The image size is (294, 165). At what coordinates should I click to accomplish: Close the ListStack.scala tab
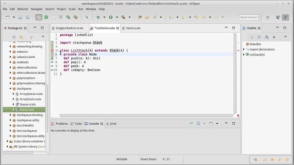point(118,28)
